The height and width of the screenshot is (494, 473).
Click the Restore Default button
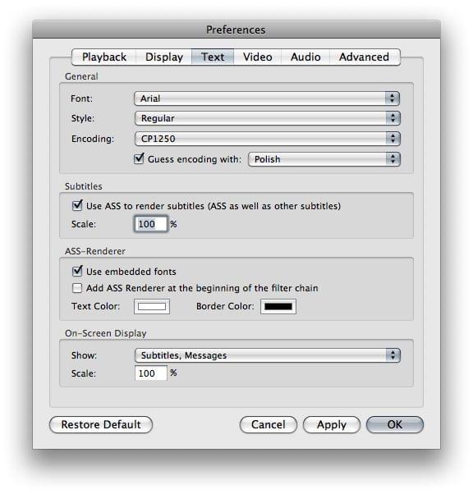tap(101, 425)
